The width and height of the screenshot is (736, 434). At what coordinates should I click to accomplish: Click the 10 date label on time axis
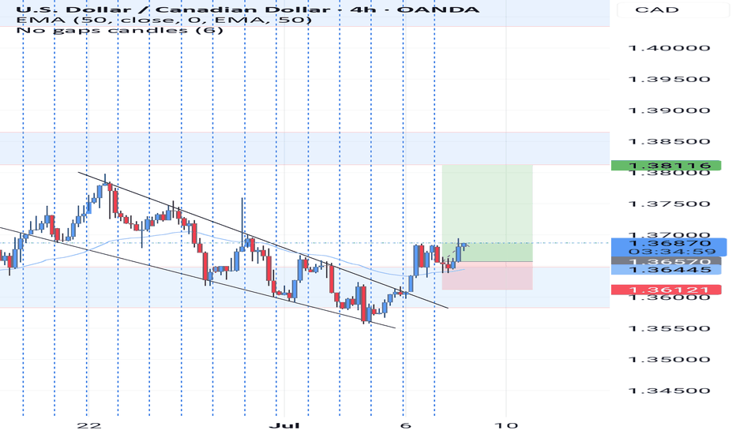(507, 425)
